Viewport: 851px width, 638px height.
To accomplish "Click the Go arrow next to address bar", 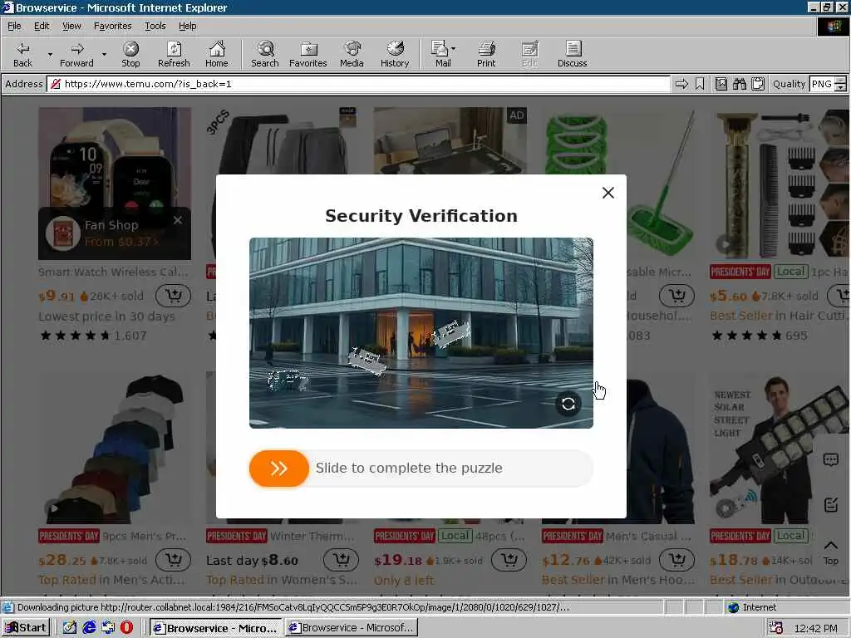I will [681, 84].
